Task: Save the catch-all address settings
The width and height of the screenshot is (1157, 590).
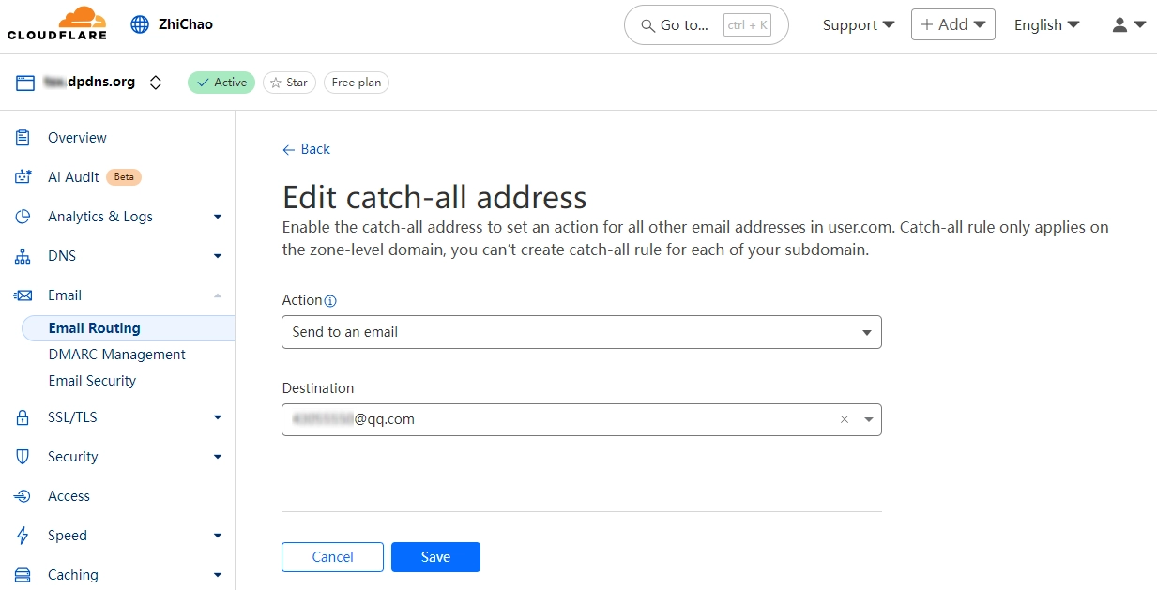Action: tap(435, 556)
